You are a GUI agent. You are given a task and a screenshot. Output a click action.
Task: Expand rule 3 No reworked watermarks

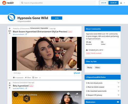(103, 91)
